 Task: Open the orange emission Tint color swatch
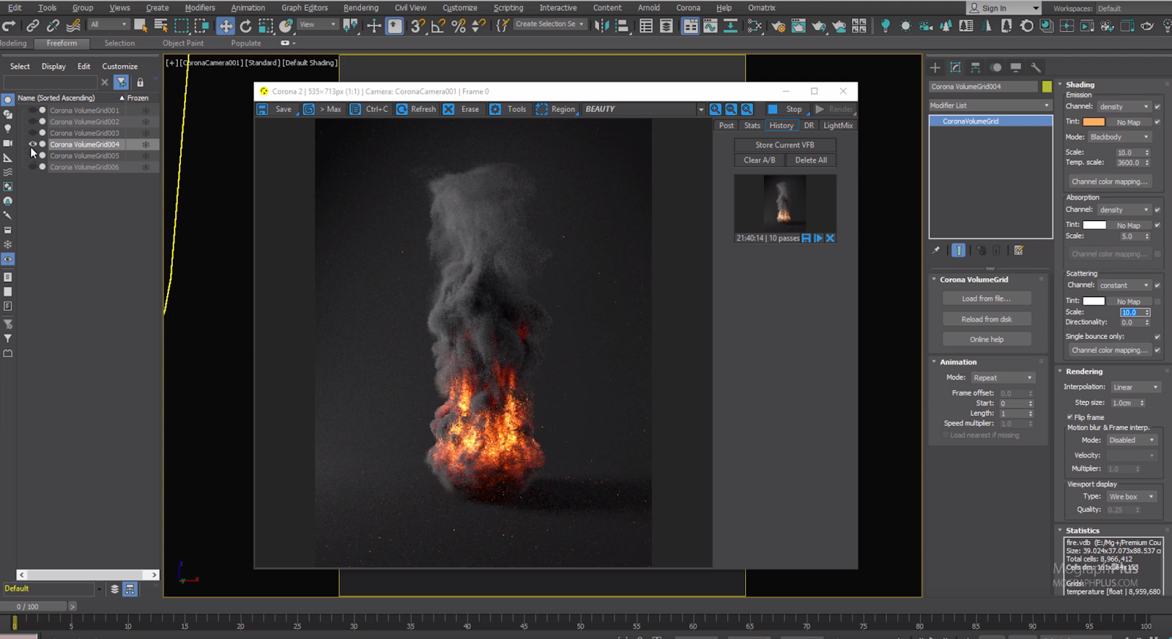click(1094, 122)
